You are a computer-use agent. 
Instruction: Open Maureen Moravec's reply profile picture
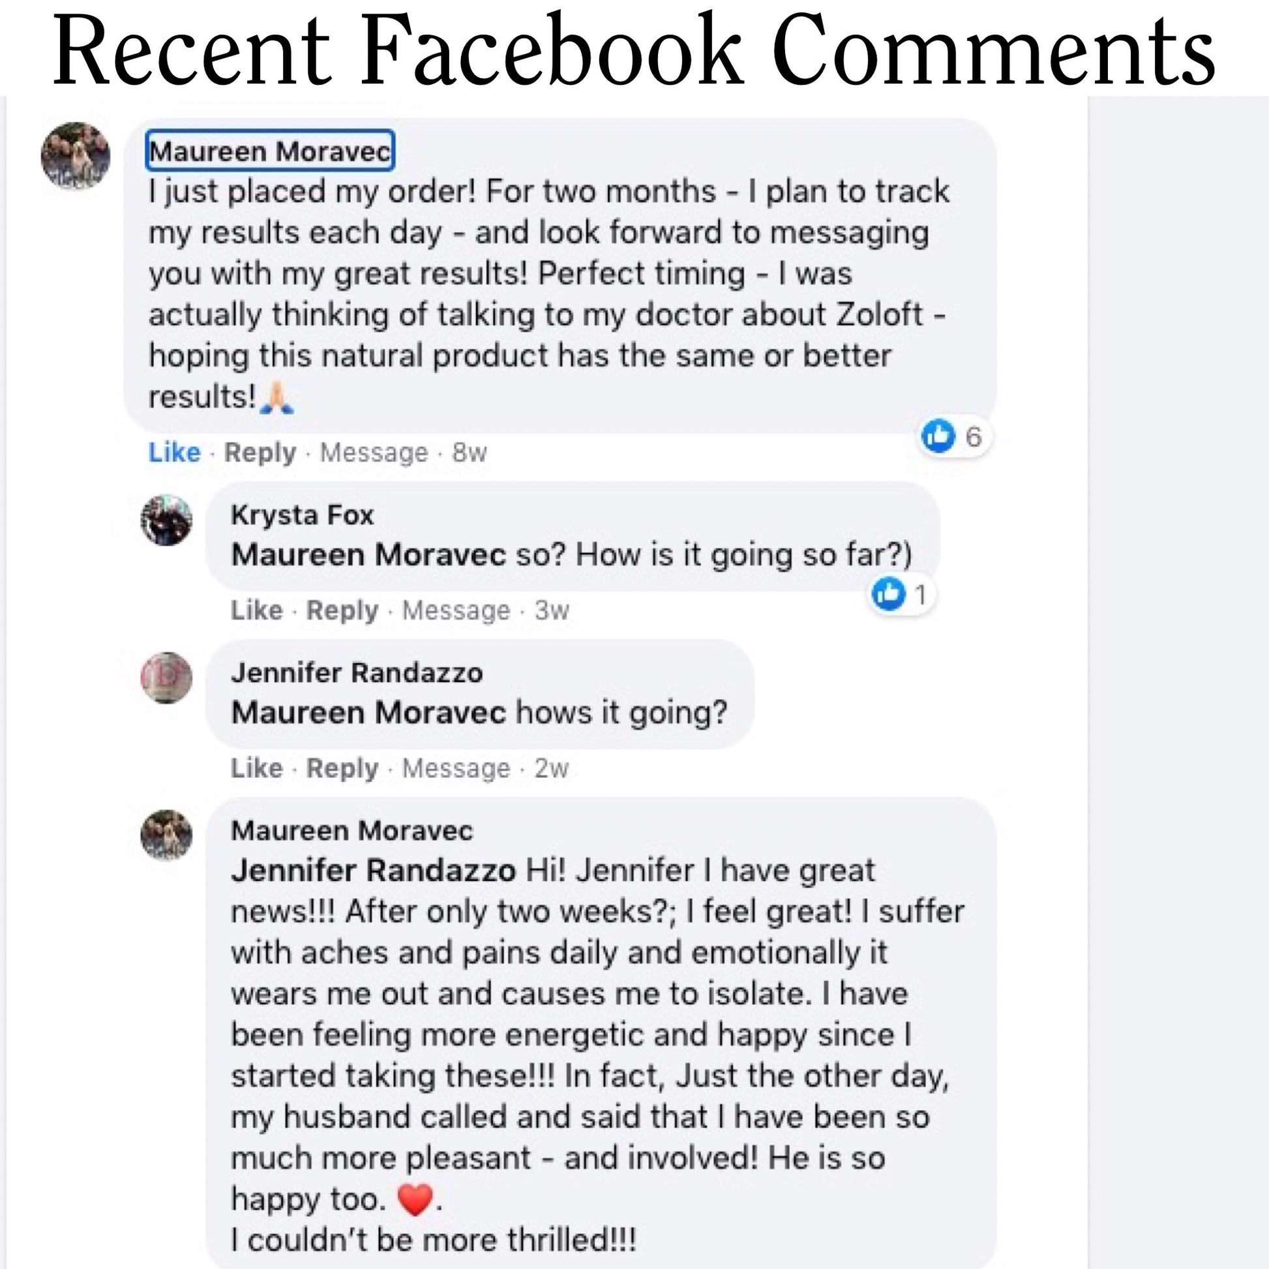point(167,835)
